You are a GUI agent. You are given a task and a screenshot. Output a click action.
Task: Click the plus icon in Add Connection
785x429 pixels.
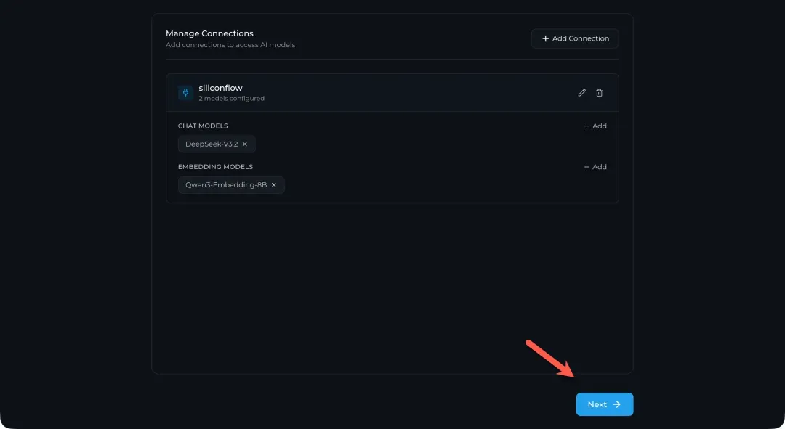click(x=545, y=38)
